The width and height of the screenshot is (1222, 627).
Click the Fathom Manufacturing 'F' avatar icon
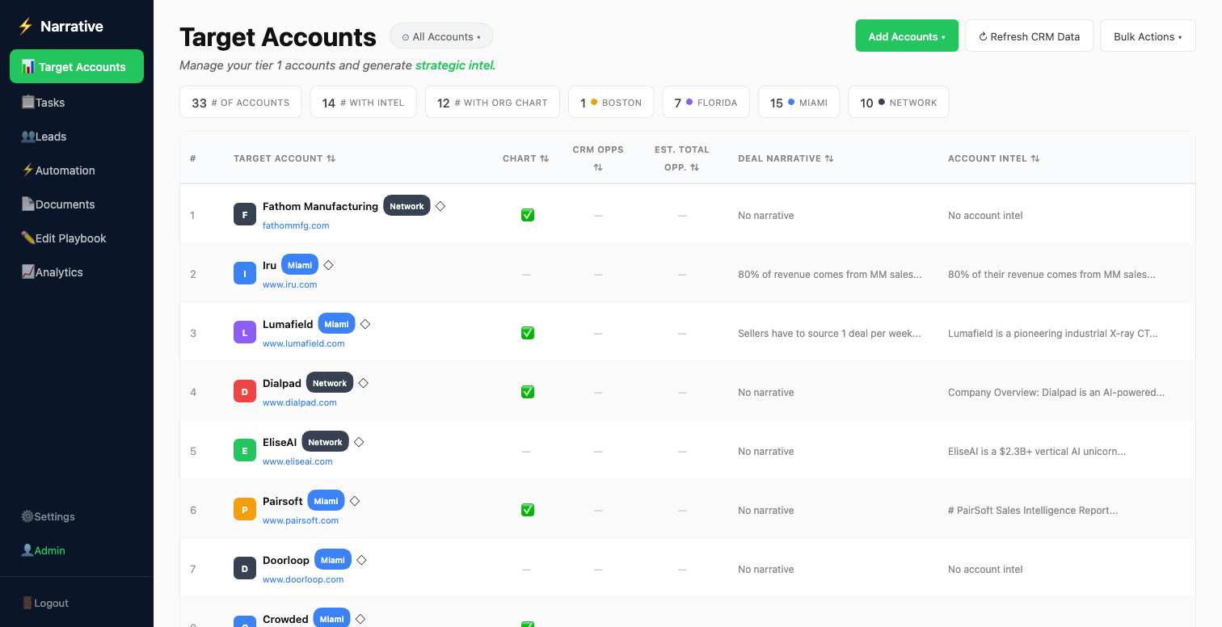(245, 215)
